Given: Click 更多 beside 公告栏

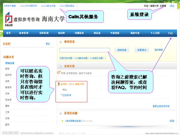Looking at the screenshot, I should (x=48, y=44).
